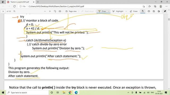Click the address bar with the PDF path
This screenshot has height=95, width=170.
click(56, 6)
